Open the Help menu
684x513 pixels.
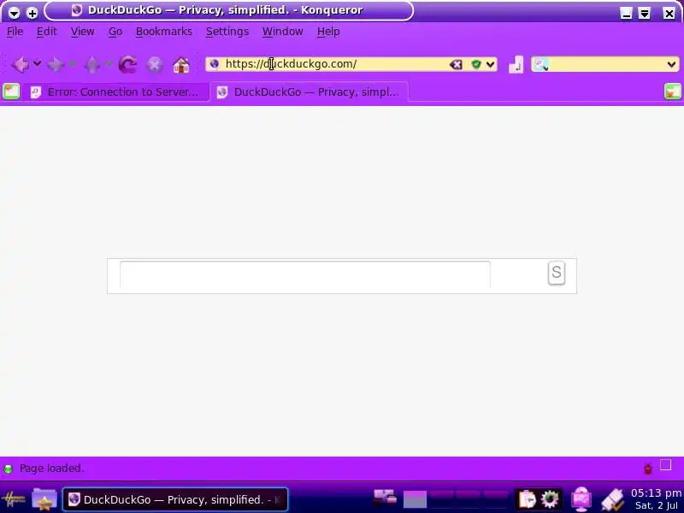click(328, 32)
